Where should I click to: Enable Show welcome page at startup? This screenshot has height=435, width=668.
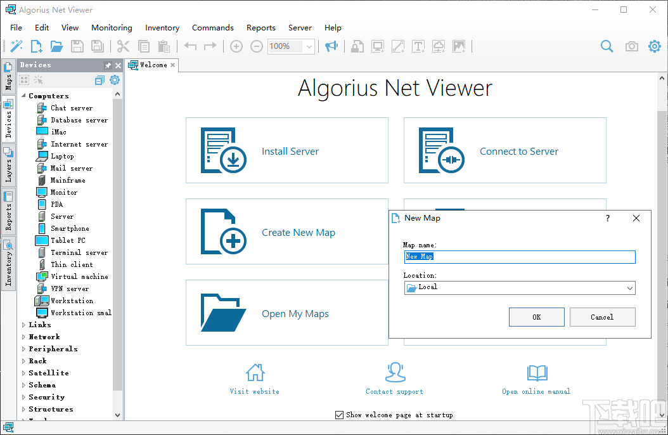pos(340,415)
